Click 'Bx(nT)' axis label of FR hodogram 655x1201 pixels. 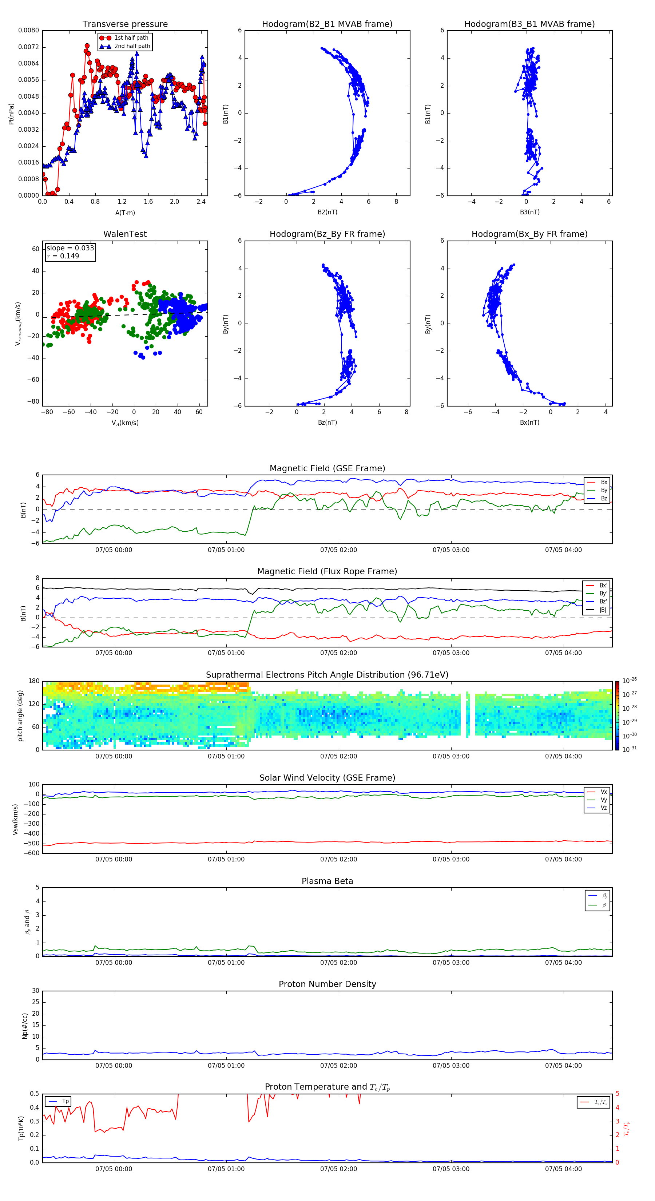tap(529, 423)
